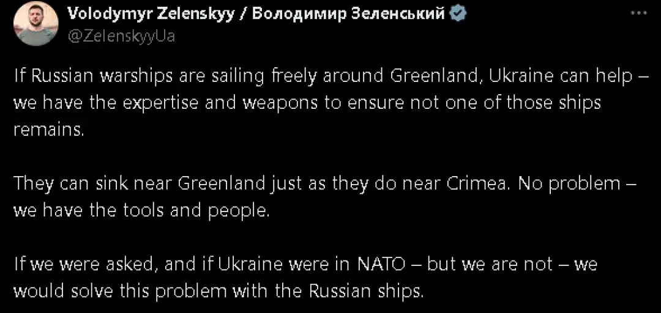Click the word 'remains.' ending first paragraph

click(x=48, y=129)
